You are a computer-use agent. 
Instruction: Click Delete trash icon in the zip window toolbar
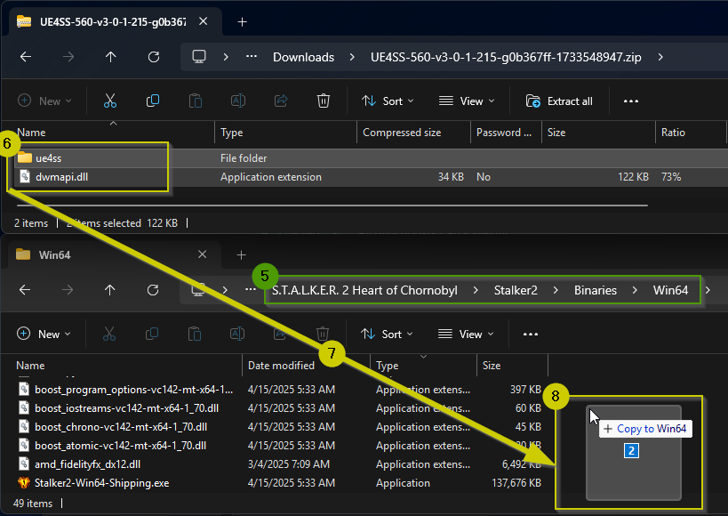[x=324, y=101]
